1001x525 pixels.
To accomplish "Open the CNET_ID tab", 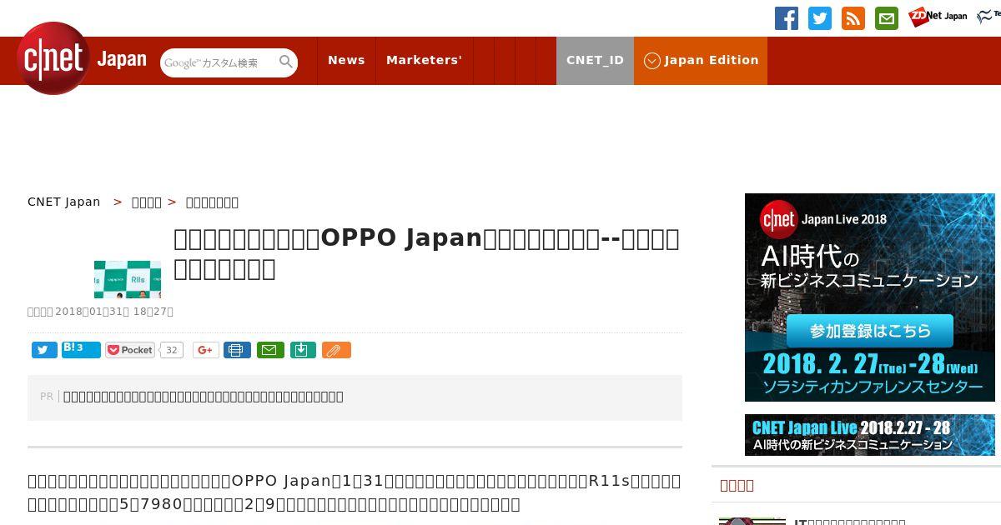I will (595, 60).
